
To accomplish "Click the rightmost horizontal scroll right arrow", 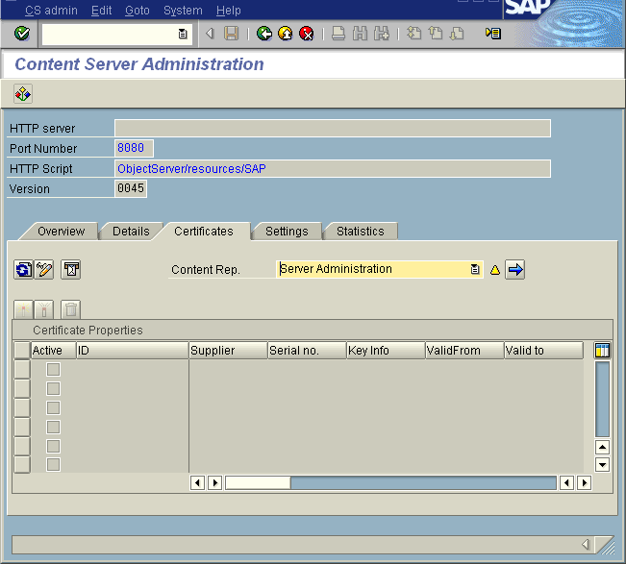I will 585,483.
